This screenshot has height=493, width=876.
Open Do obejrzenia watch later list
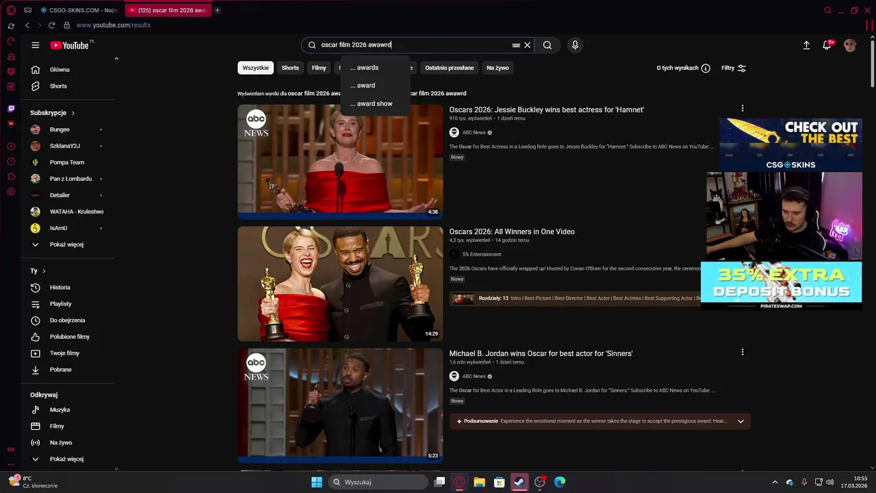(67, 320)
